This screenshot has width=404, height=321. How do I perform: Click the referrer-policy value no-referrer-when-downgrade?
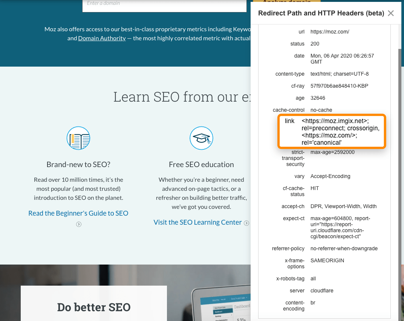[344, 248]
